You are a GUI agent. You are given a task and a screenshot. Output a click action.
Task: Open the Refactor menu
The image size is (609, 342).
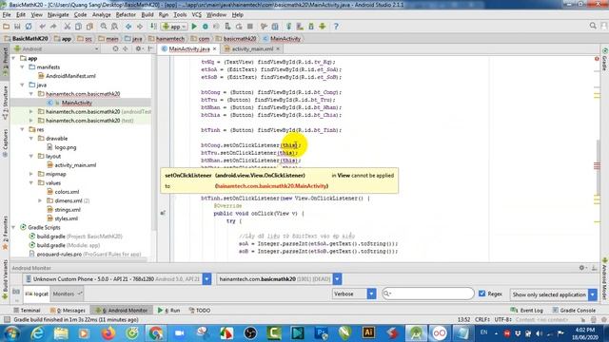pyautogui.click(x=126, y=15)
